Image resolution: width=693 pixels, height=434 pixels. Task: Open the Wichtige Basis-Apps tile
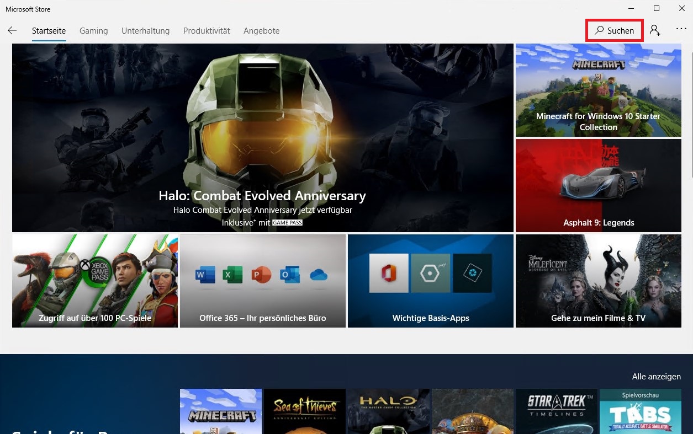coord(431,281)
